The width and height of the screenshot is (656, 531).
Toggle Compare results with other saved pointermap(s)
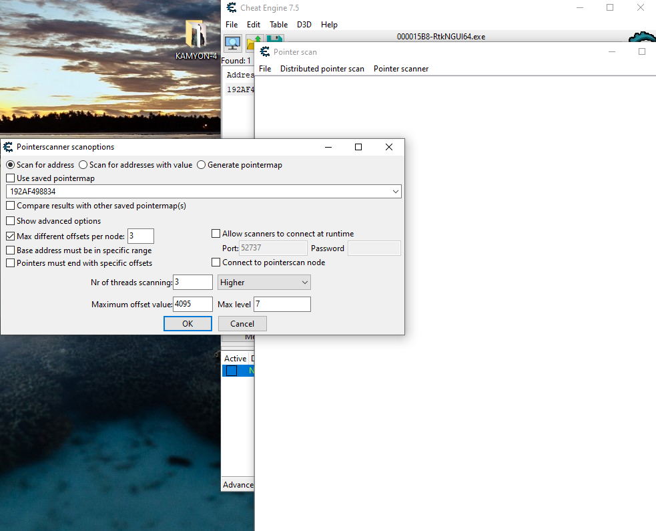[x=11, y=206]
